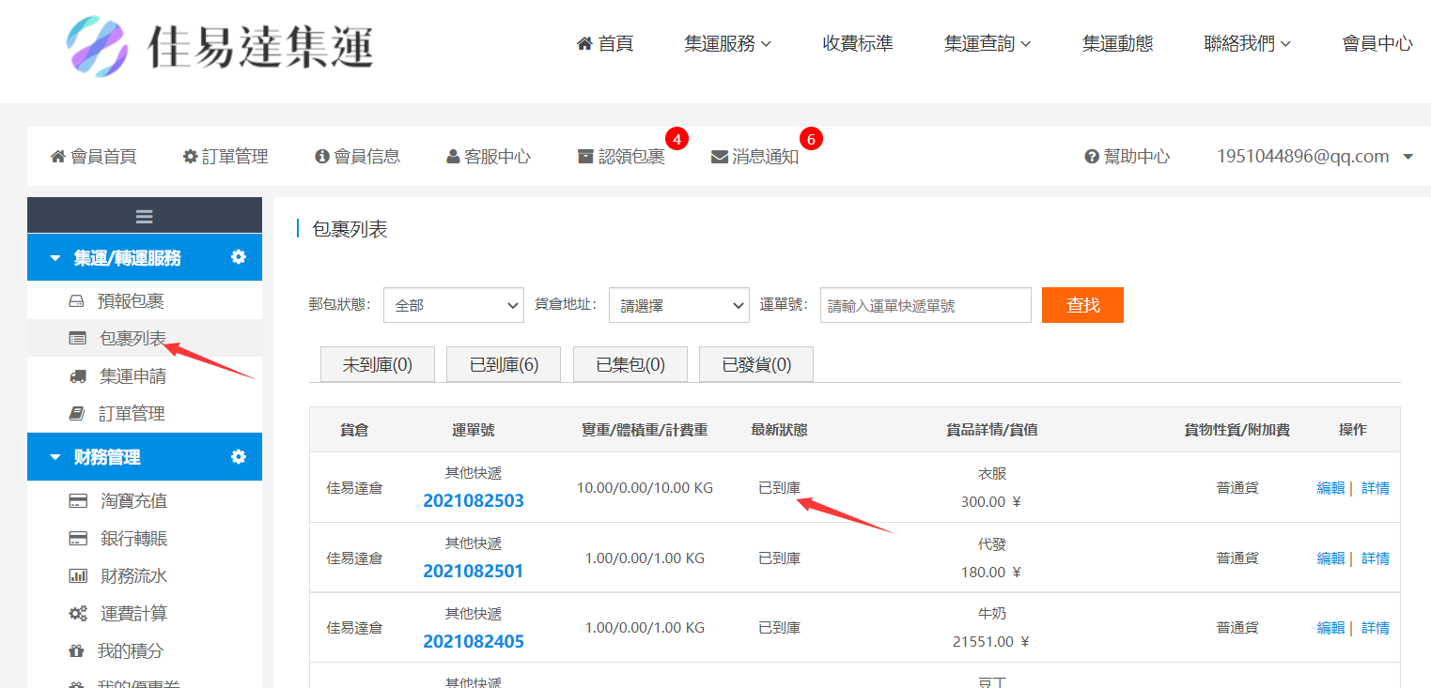Click the inbox icon beside 預報包裹
1431x688 pixels.
pyautogui.click(x=77, y=301)
